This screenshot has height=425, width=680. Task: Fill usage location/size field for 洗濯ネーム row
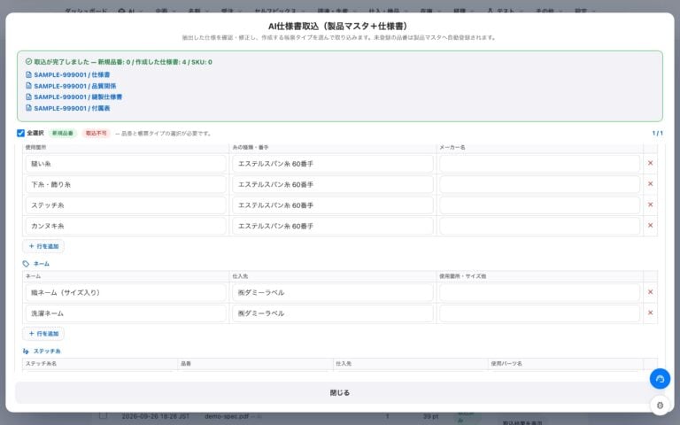pyautogui.click(x=540, y=313)
